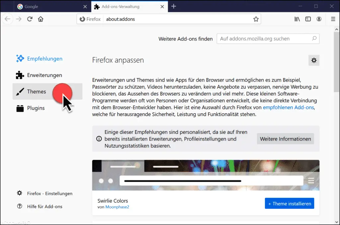Open the Firefox account avatar icon
The width and height of the screenshot is (340, 225).
point(319,19)
